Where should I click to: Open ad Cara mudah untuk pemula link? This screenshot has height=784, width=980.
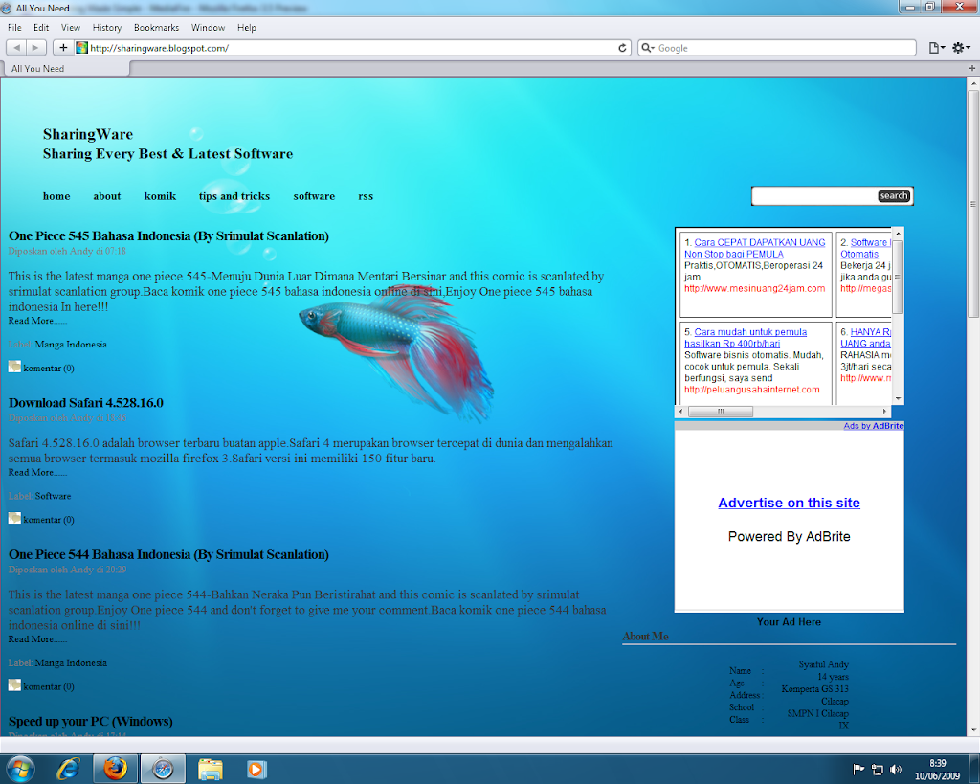coord(746,338)
